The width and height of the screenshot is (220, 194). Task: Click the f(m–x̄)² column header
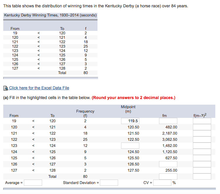click(x=200, y=115)
